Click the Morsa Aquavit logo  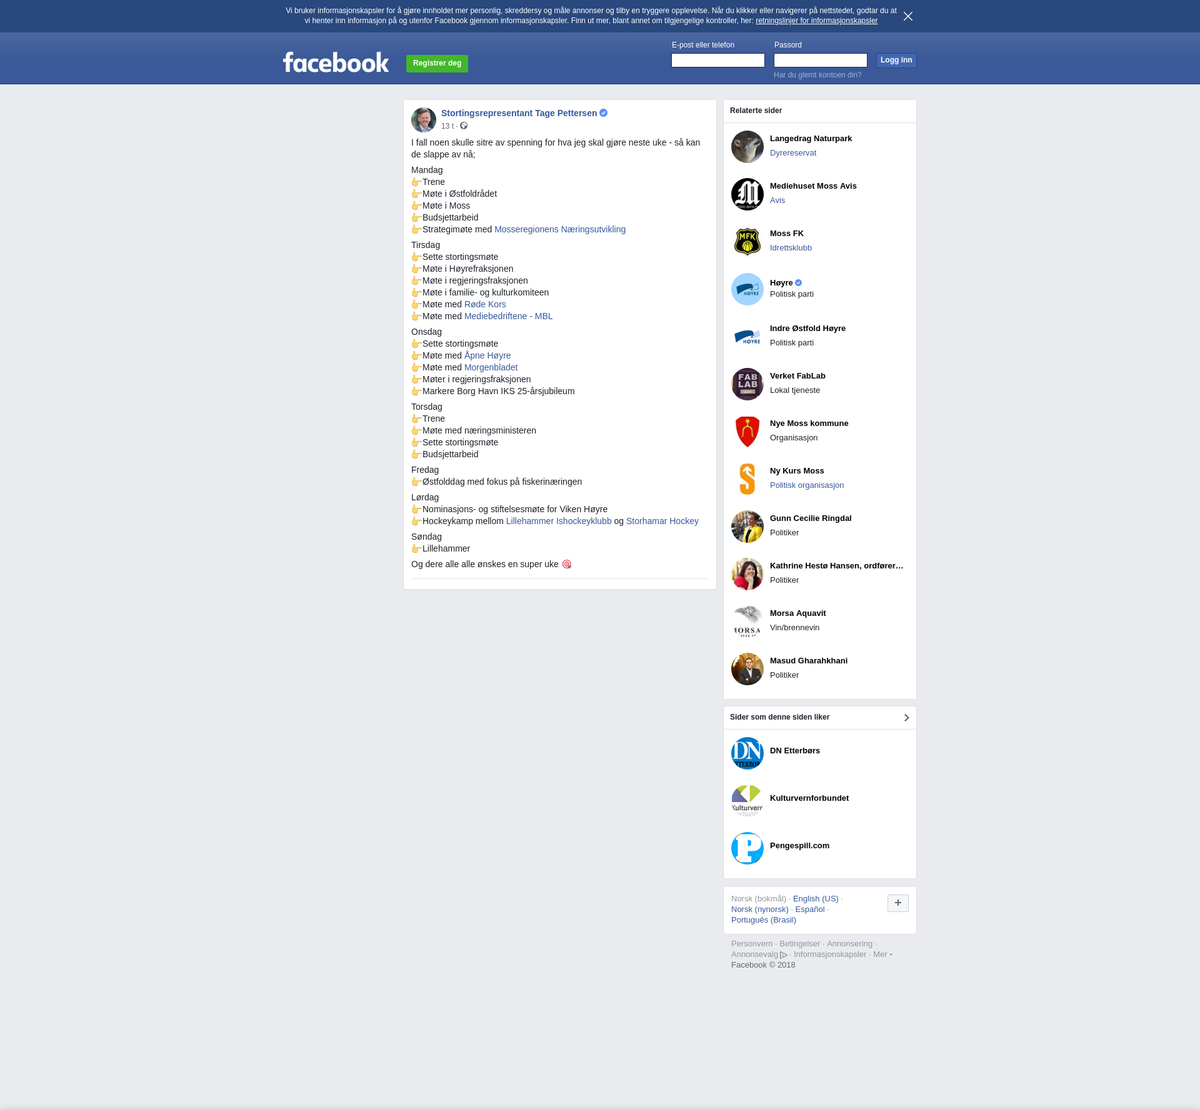point(747,622)
